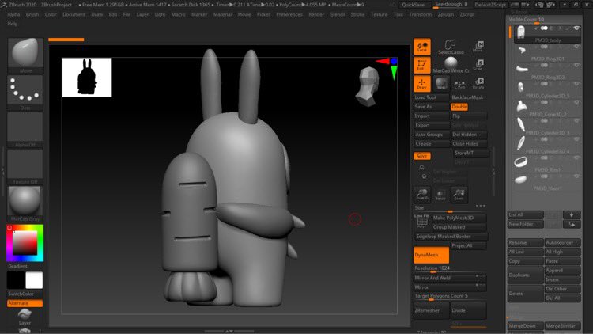593x334 pixels.
Task: Toggle the Alternate color button
Action: pos(25,303)
